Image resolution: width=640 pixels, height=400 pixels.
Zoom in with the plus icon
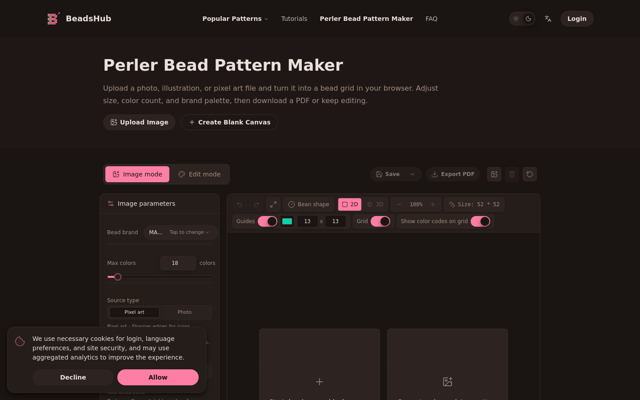click(x=433, y=204)
